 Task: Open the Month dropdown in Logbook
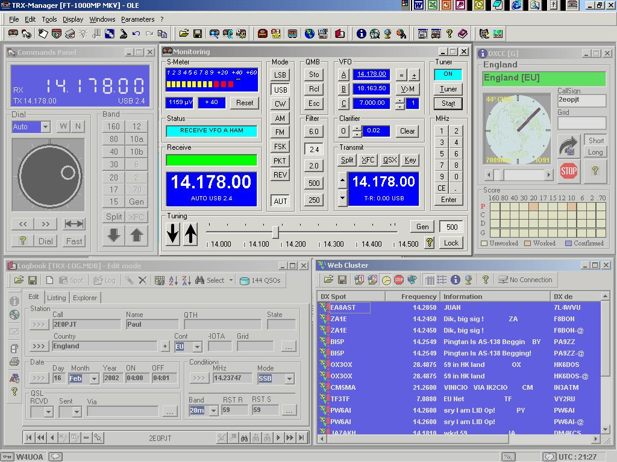[94, 379]
